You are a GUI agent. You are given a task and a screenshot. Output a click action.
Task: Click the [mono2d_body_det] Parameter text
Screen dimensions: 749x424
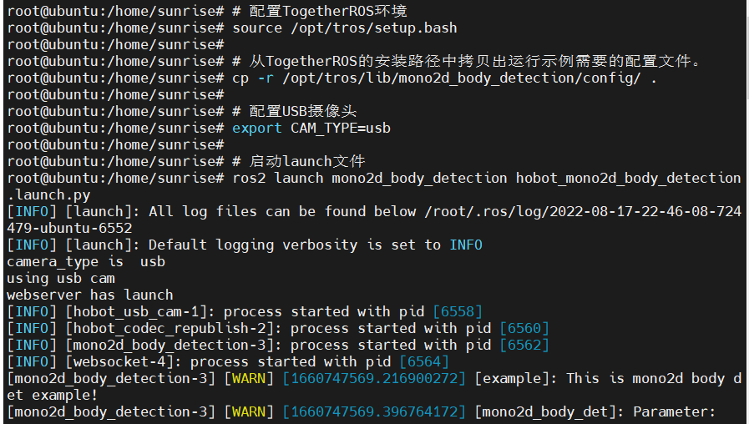coord(595,412)
